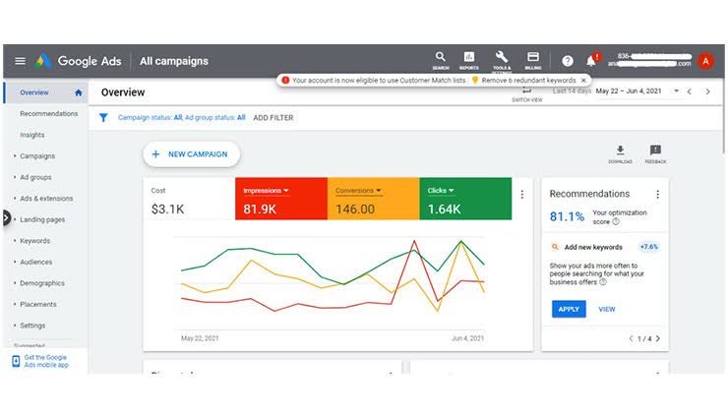Select the Cost metric tile

tap(189, 199)
